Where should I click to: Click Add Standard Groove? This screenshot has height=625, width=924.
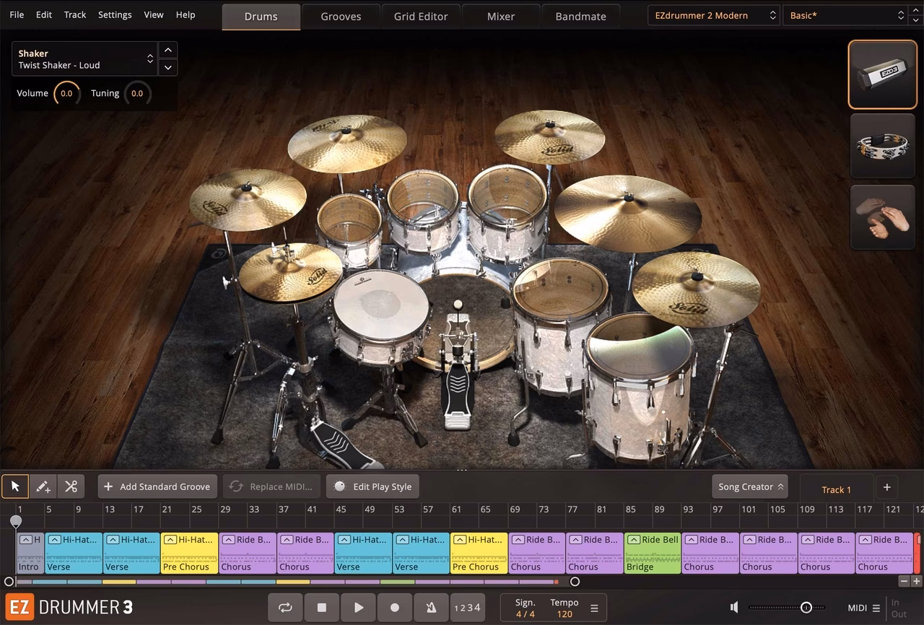coord(157,486)
